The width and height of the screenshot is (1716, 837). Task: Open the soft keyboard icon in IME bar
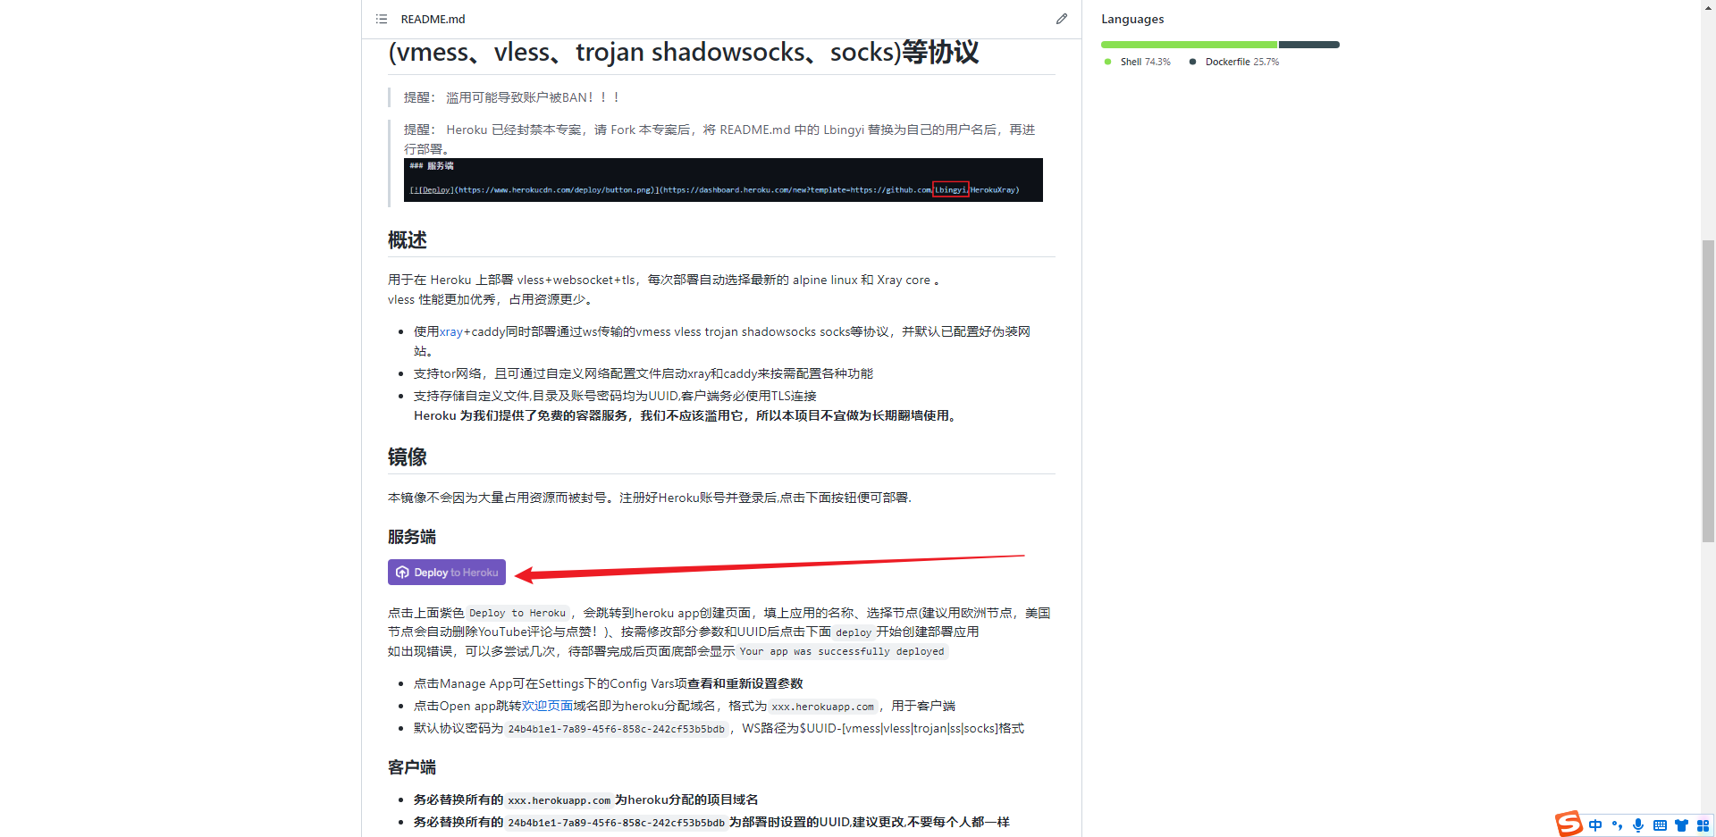[1660, 825]
